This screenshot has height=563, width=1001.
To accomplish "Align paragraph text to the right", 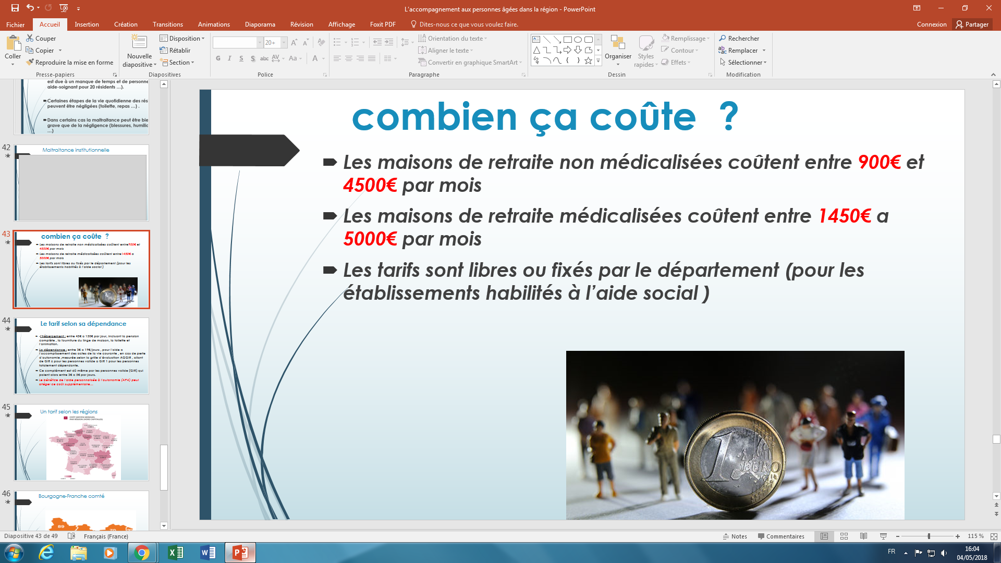I will (x=360, y=58).
